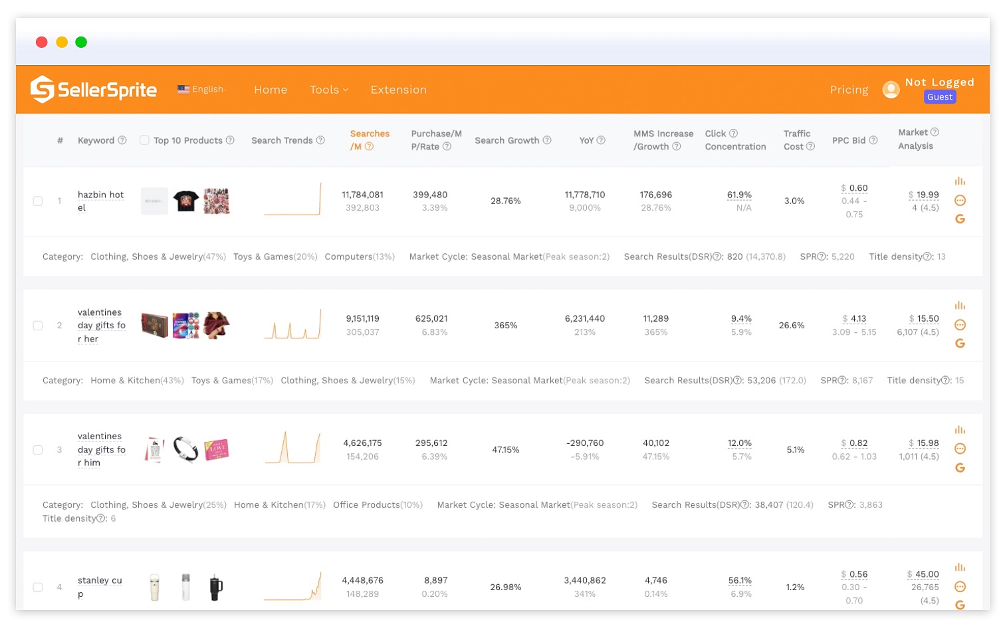Open valentines day gifts for him keyword
The image size is (1005, 626).
point(101,449)
